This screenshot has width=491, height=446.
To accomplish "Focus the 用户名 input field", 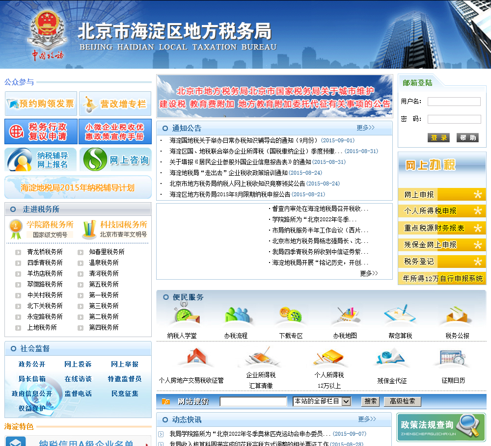I will (x=454, y=102).
